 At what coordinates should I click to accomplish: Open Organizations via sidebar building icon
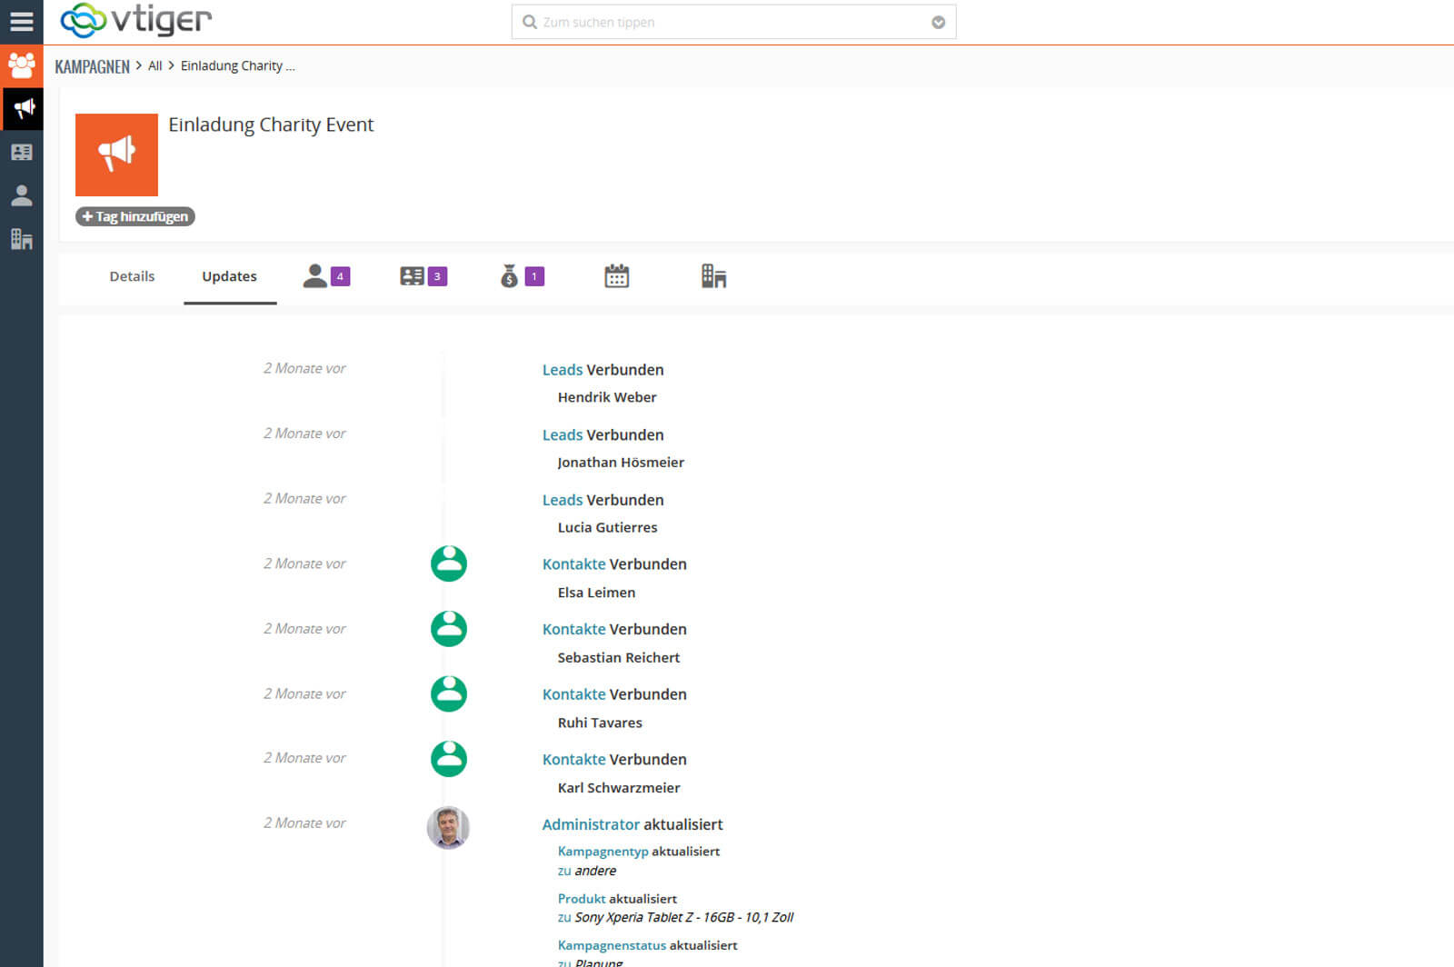[x=22, y=239]
